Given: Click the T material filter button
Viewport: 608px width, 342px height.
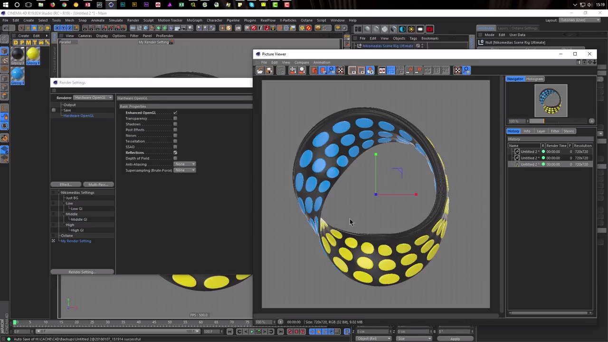Looking at the screenshot, I should tap(34, 43).
